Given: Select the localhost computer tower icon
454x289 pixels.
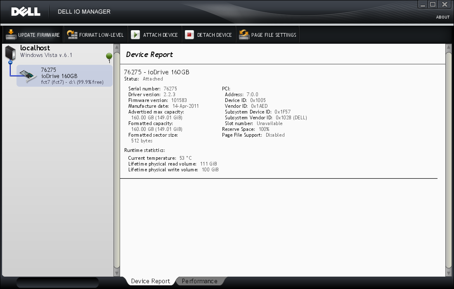Looking at the screenshot, I should click(10, 53).
